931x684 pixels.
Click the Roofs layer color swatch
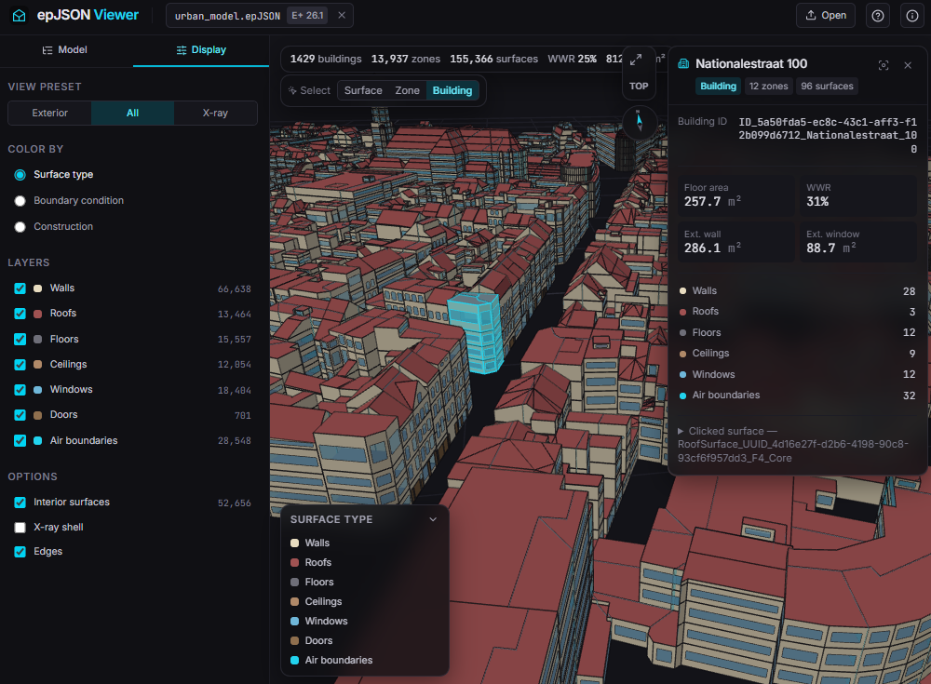tap(38, 314)
